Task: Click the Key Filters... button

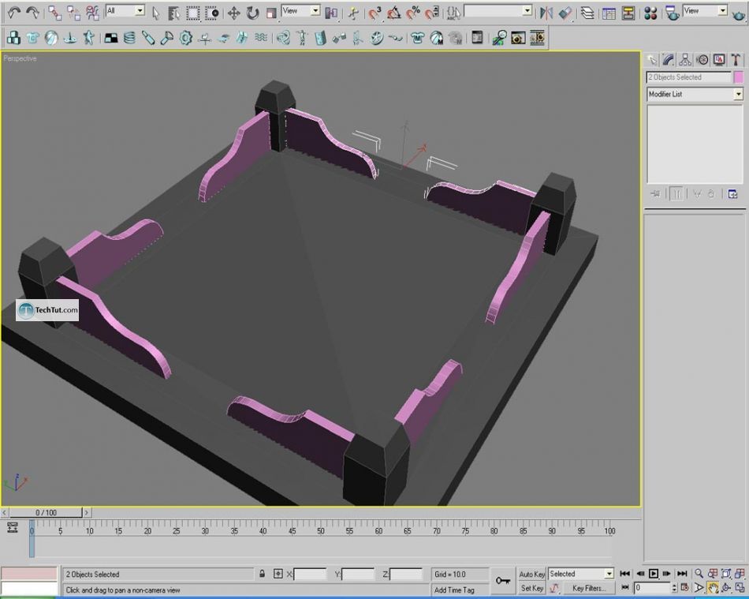Action: (589, 588)
